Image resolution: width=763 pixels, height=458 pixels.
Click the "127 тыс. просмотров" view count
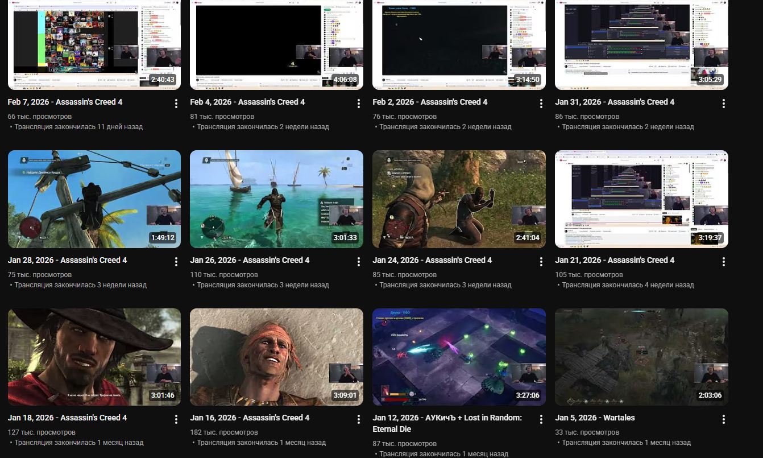[x=42, y=432]
